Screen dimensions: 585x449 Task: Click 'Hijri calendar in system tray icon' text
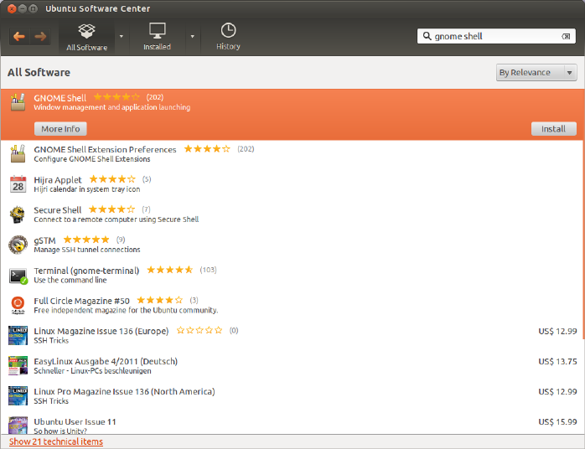[x=87, y=189]
